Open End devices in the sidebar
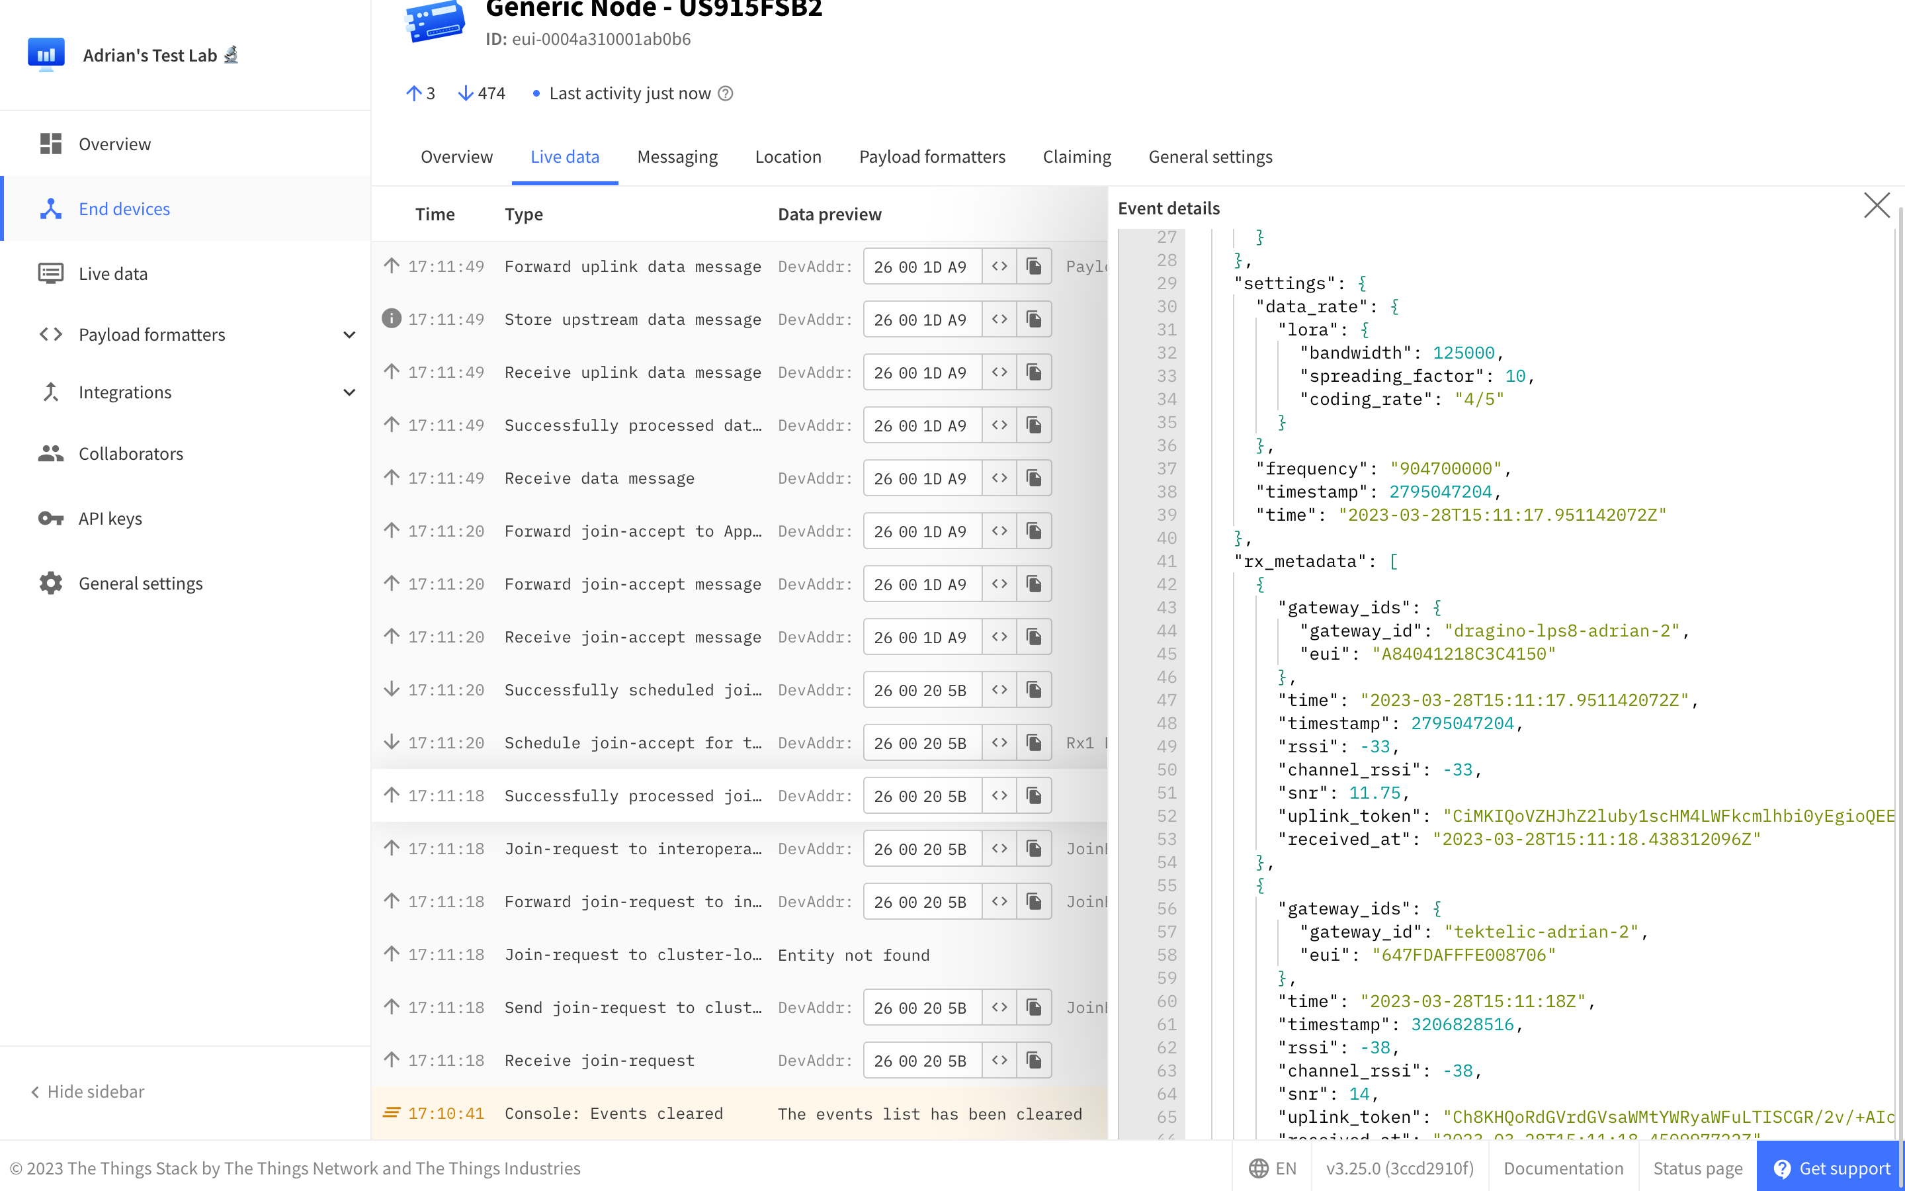The height and width of the screenshot is (1191, 1905). [x=124, y=208]
